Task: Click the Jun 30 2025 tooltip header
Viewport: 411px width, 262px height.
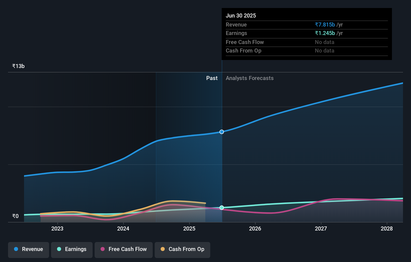Action: click(241, 15)
